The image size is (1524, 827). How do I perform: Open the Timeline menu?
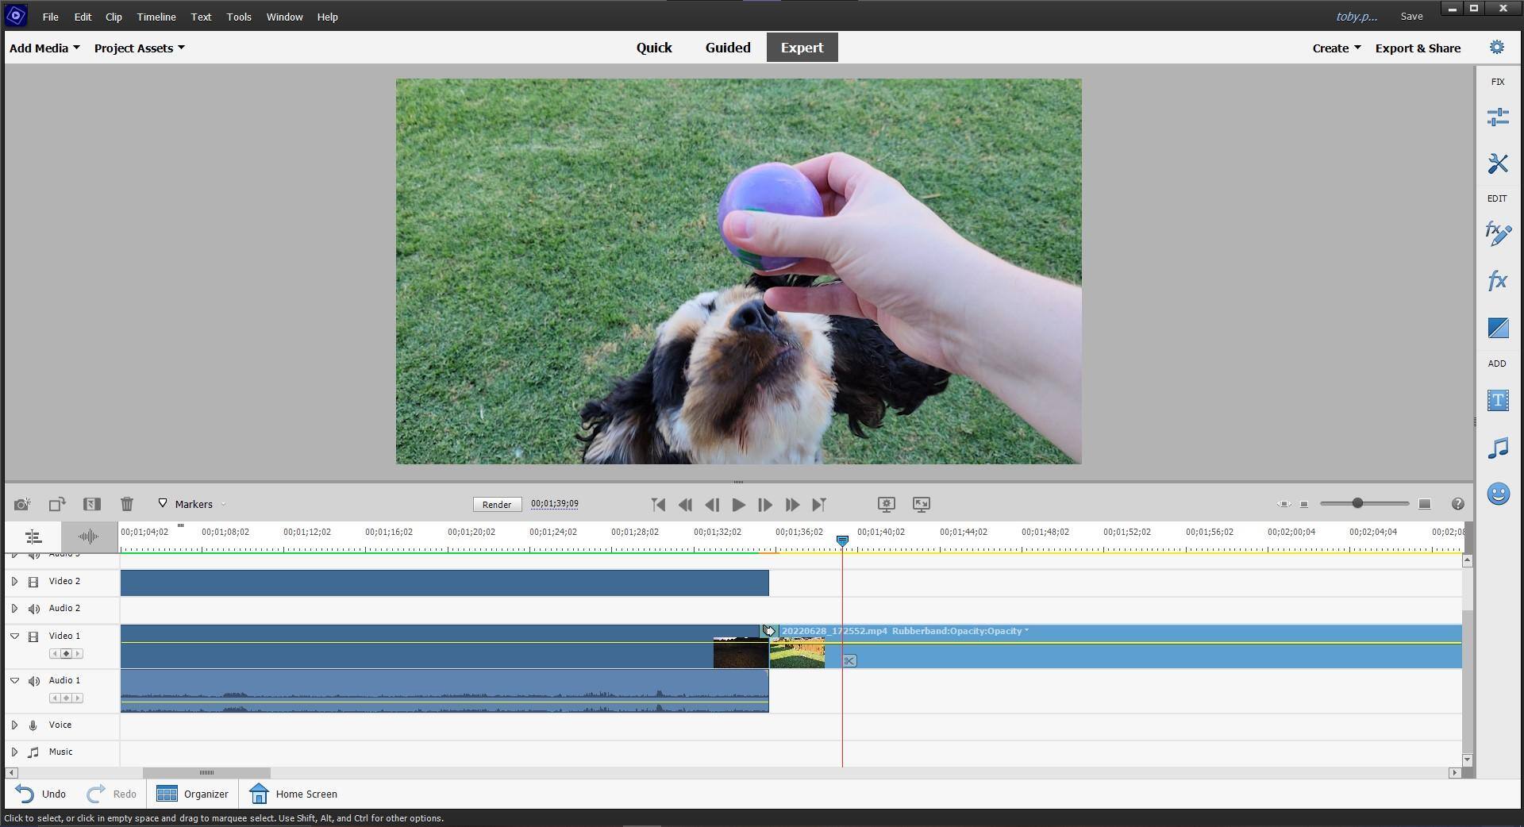pos(156,17)
